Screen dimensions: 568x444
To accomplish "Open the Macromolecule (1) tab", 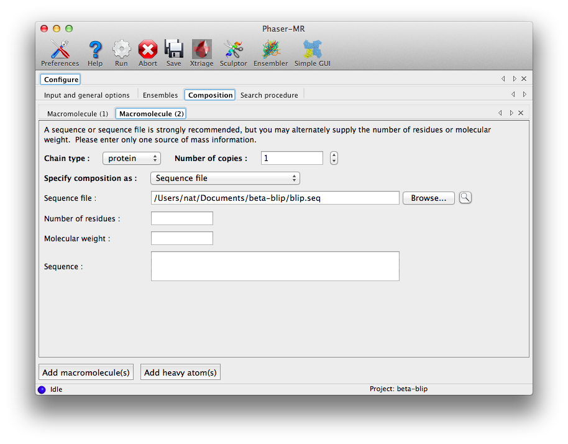I will [77, 113].
